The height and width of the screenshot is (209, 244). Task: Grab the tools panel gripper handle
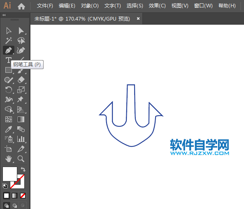tap(14, 20)
